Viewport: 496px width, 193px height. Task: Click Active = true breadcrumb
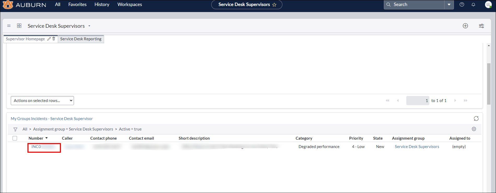pyautogui.click(x=130, y=129)
